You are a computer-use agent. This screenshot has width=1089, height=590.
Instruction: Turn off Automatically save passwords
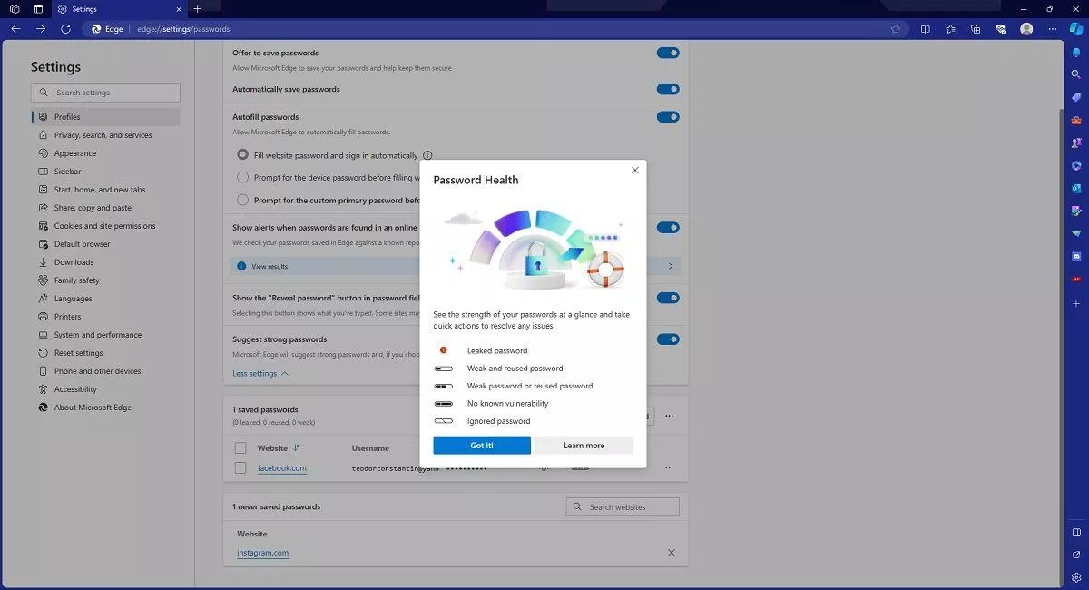(x=668, y=89)
